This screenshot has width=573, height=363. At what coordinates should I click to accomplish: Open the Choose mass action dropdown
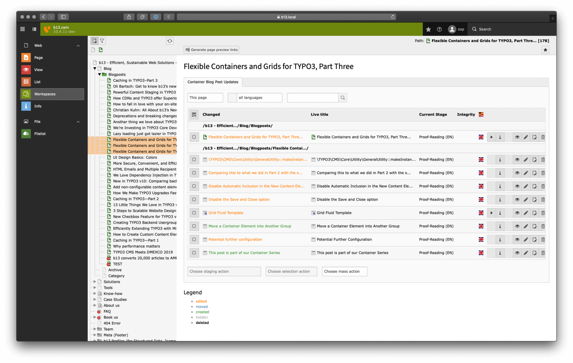pyautogui.click(x=344, y=271)
